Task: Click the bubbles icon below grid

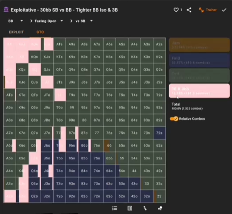Action: [x=160, y=208]
